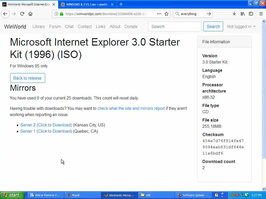Switch to Add or Remove Programs taskbar item
The image size is (266, 199).
[x=45, y=195]
